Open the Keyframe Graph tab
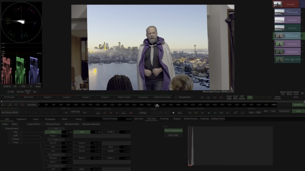 coord(162,97)
